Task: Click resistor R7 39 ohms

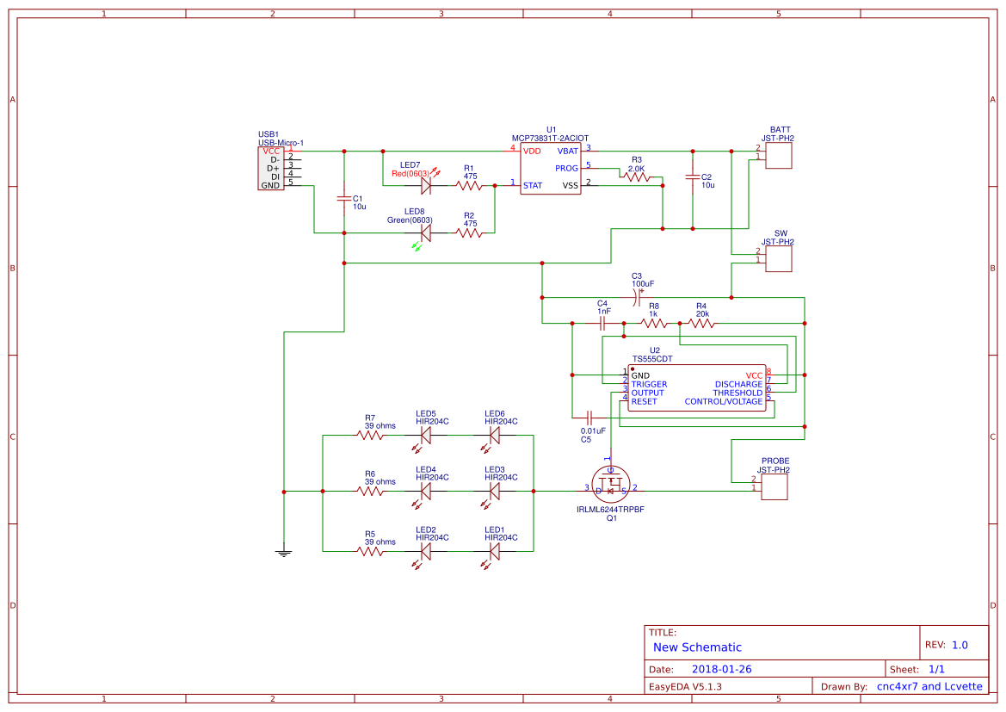Action: 368,435
